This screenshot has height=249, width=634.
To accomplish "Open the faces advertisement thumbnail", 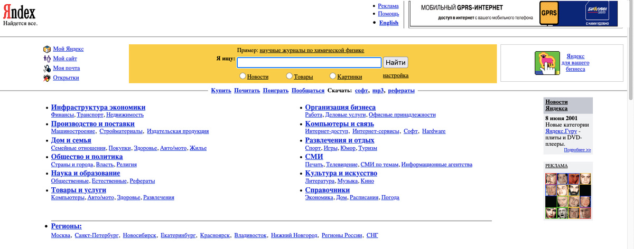I will point(568,196).
